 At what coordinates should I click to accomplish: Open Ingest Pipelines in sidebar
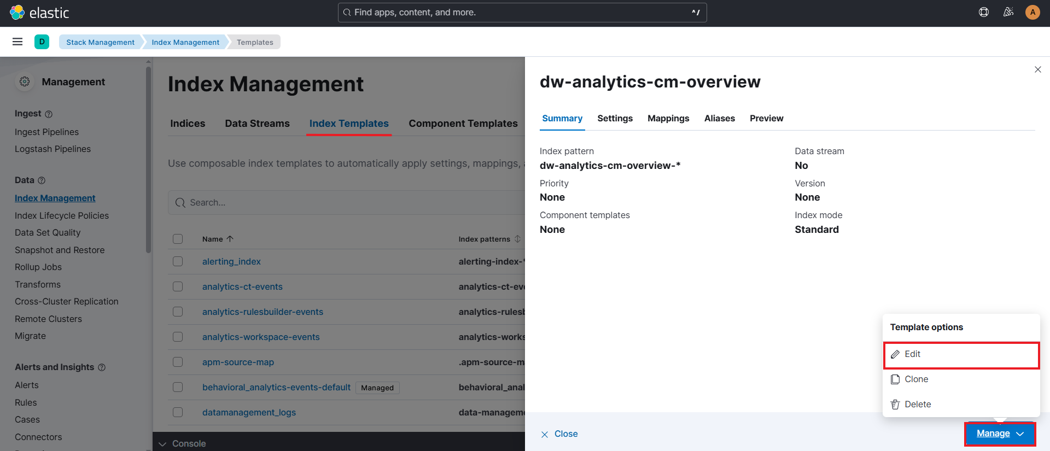46,132
